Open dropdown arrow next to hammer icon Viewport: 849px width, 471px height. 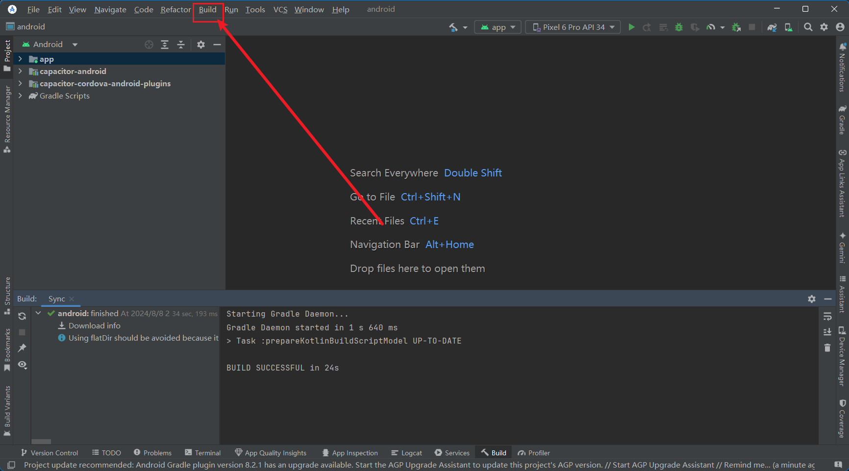(465, 27)
